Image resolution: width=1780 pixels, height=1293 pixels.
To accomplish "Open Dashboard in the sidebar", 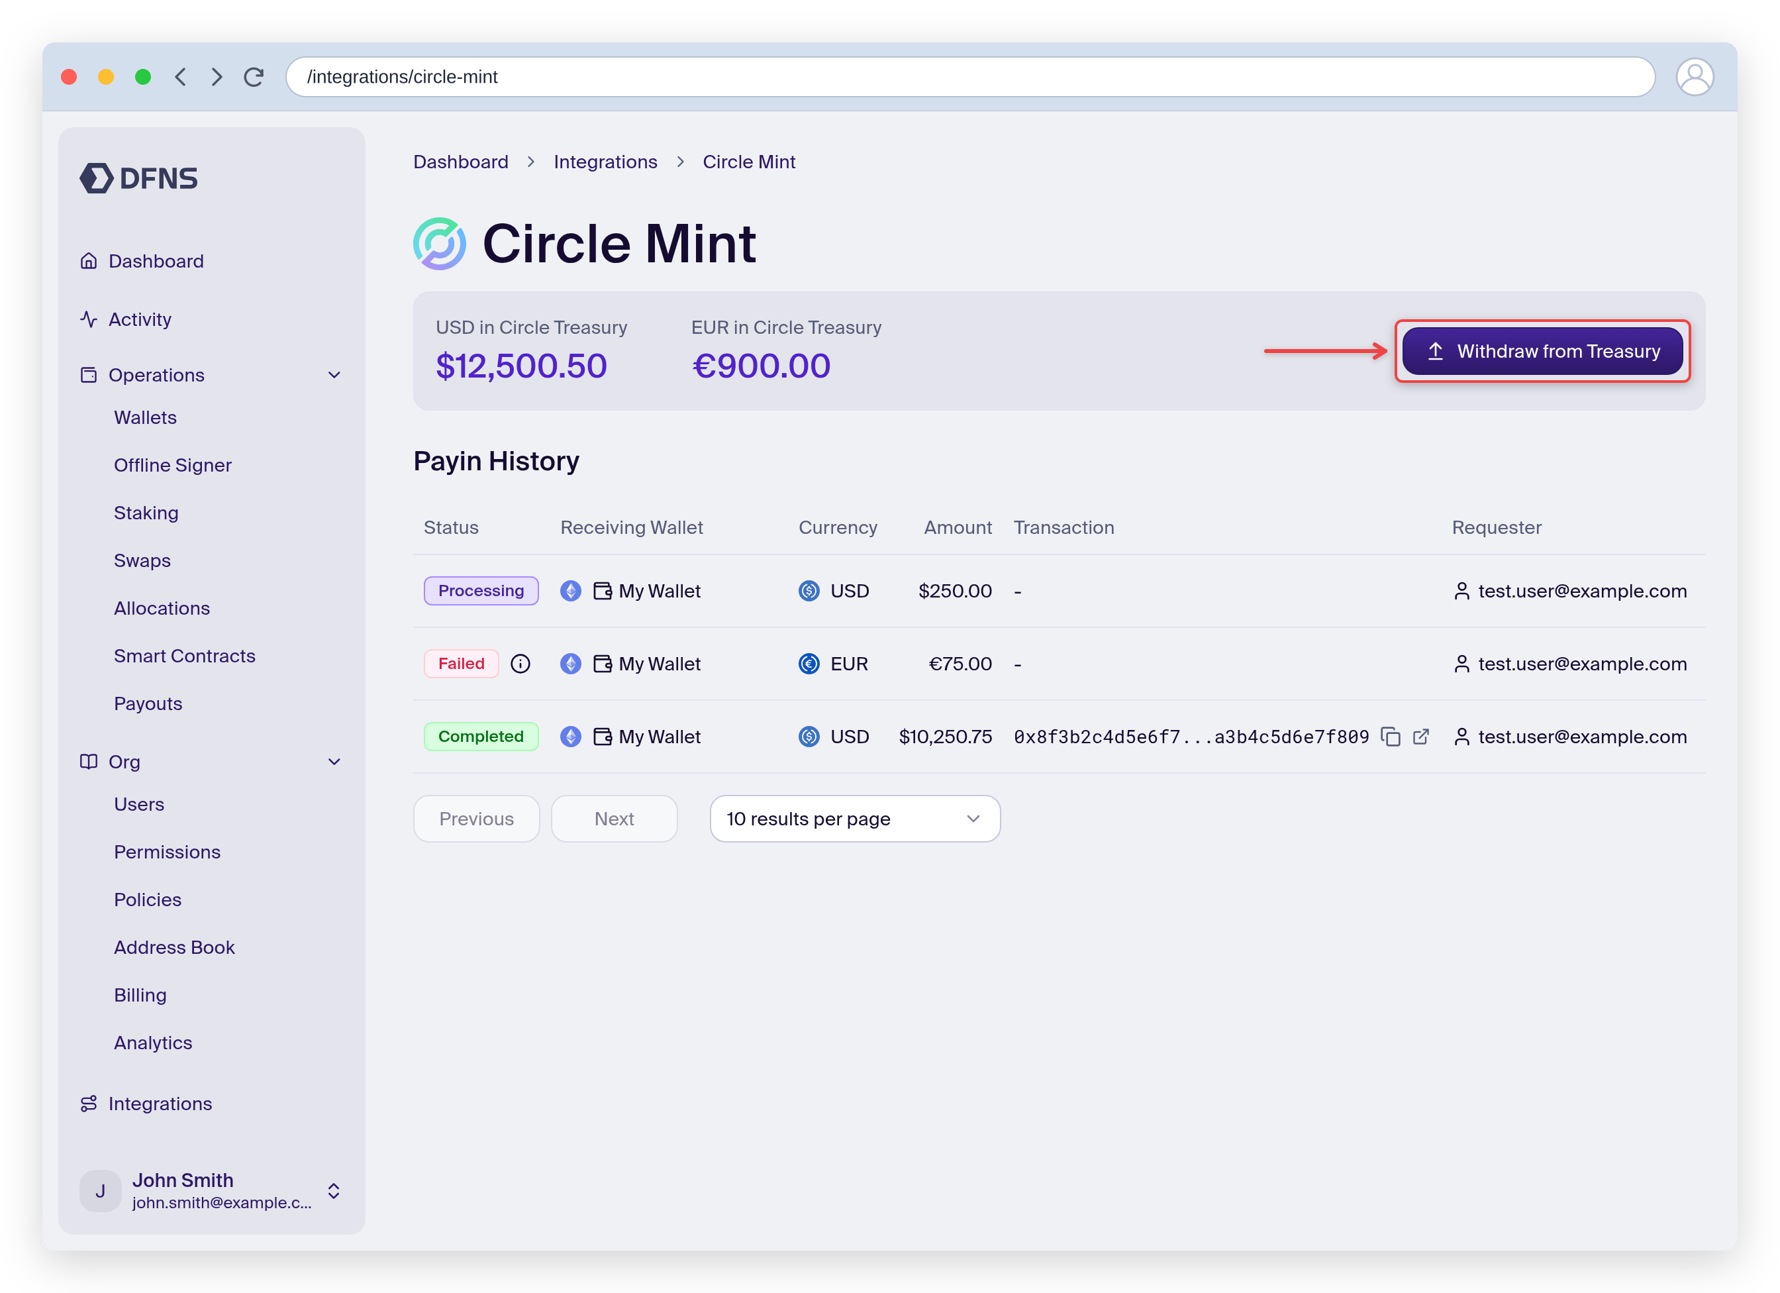I will [x=156, y=260].
